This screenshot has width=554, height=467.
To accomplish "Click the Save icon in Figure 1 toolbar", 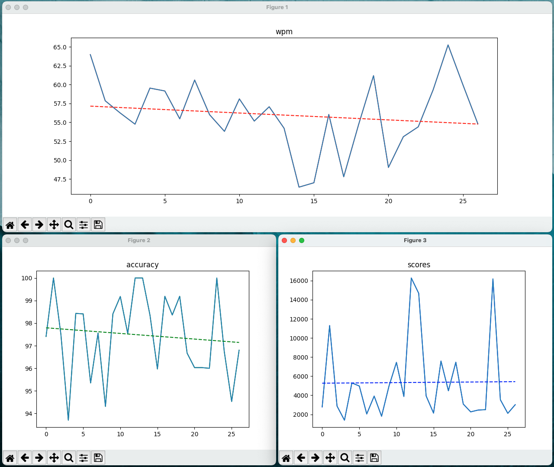I will click(98, 224).
